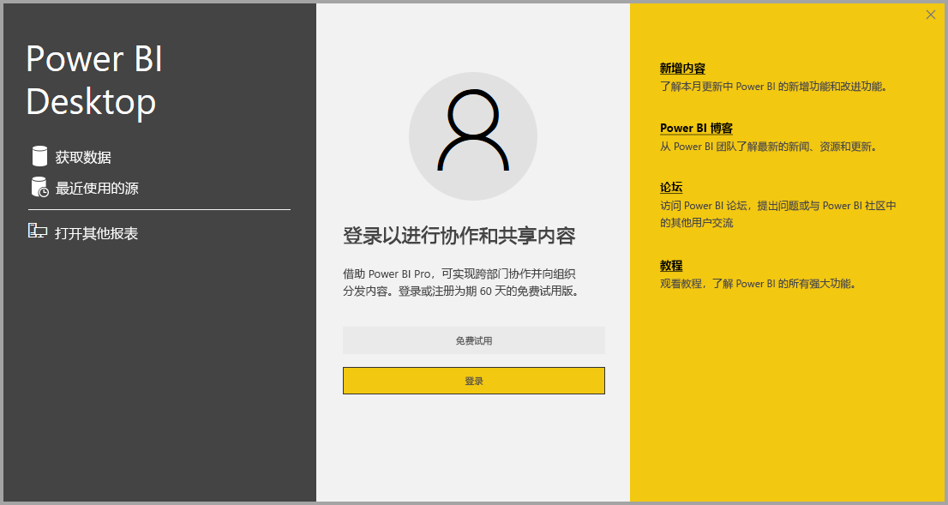948x505 pixels.
Task: Click the open report icon beside 打开其他报表
Action: 38,231
